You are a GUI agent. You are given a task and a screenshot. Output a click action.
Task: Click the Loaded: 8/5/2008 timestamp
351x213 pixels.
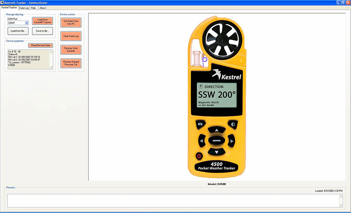click(x=329, y=191)
